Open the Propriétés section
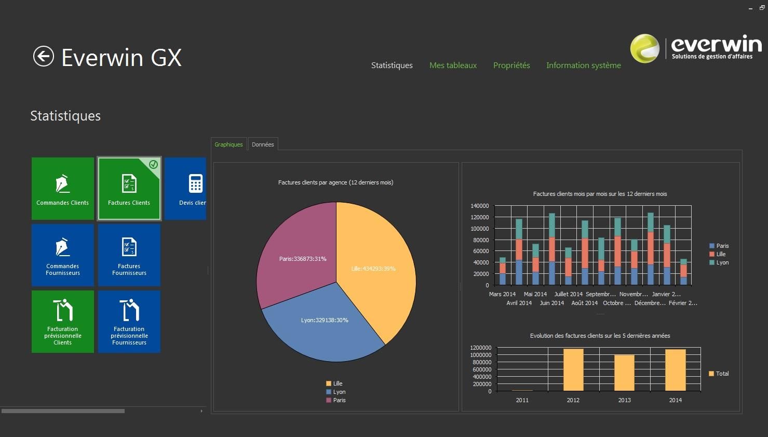 point(511,65)
